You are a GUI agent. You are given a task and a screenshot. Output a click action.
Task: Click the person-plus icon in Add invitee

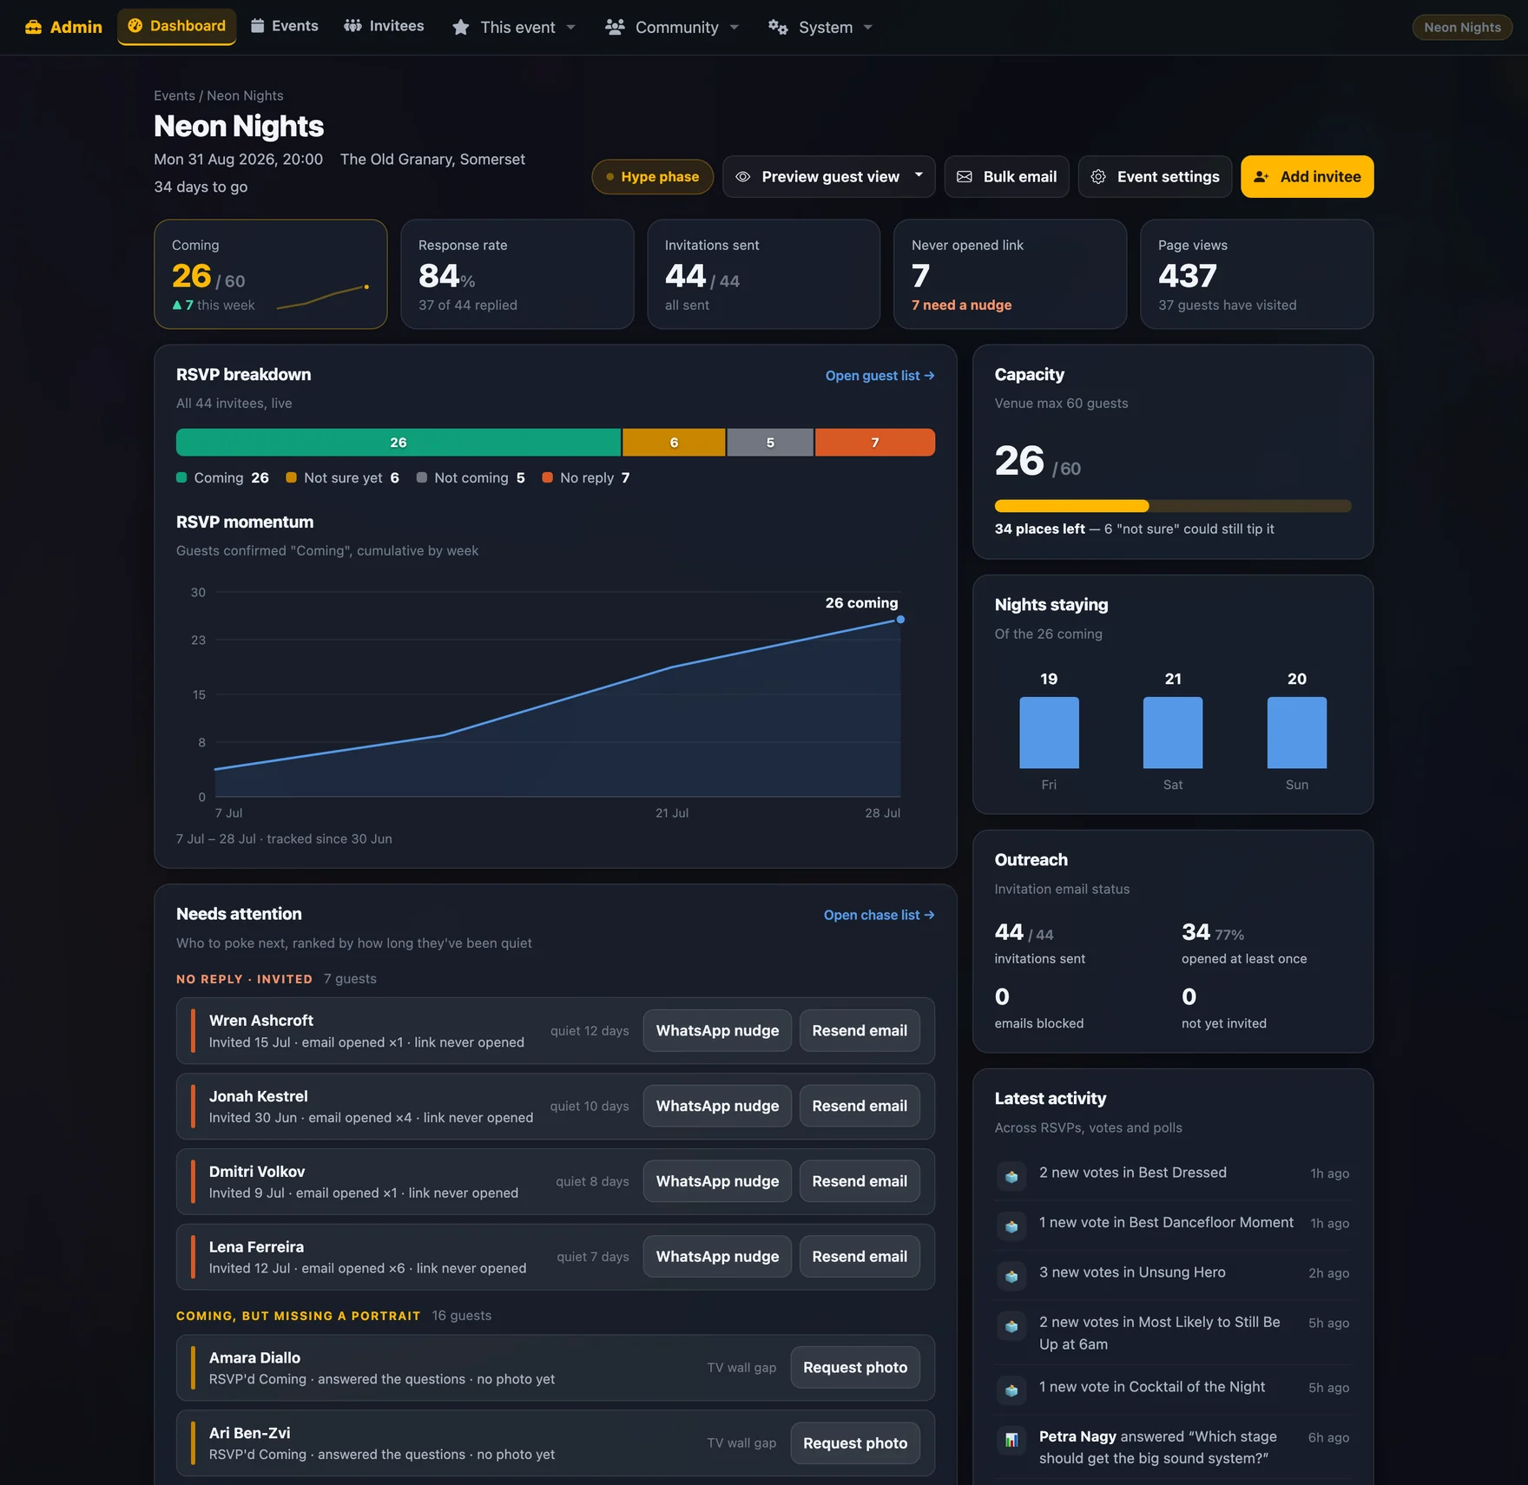[x=1261, y=177]
